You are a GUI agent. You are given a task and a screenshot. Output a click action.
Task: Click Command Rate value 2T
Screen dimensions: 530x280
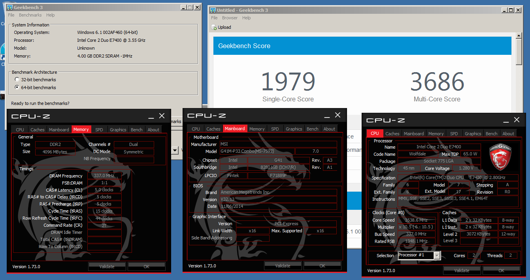tap(104, 226)
